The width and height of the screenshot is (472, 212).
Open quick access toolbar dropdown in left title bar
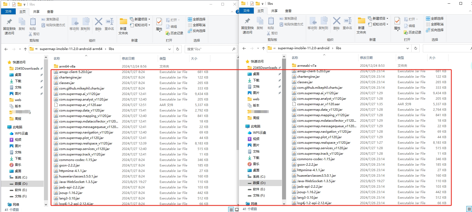click(24, 4)
